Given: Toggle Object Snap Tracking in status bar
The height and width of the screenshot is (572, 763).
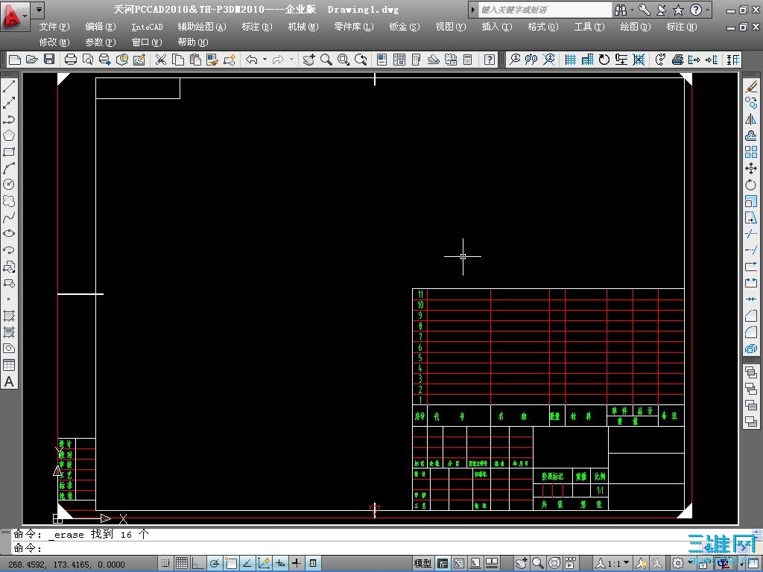Looking at the screenshot, I should click(x=247, y=563).
